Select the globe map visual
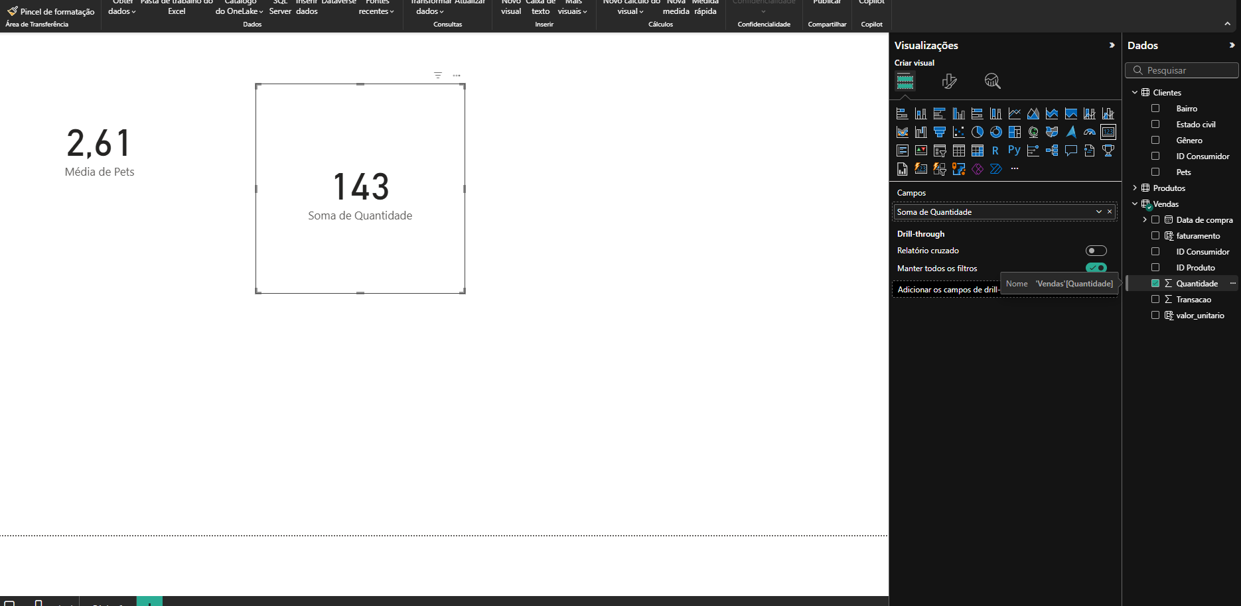This screenshot has width=1241, height=606. (x=1033, y=133)
